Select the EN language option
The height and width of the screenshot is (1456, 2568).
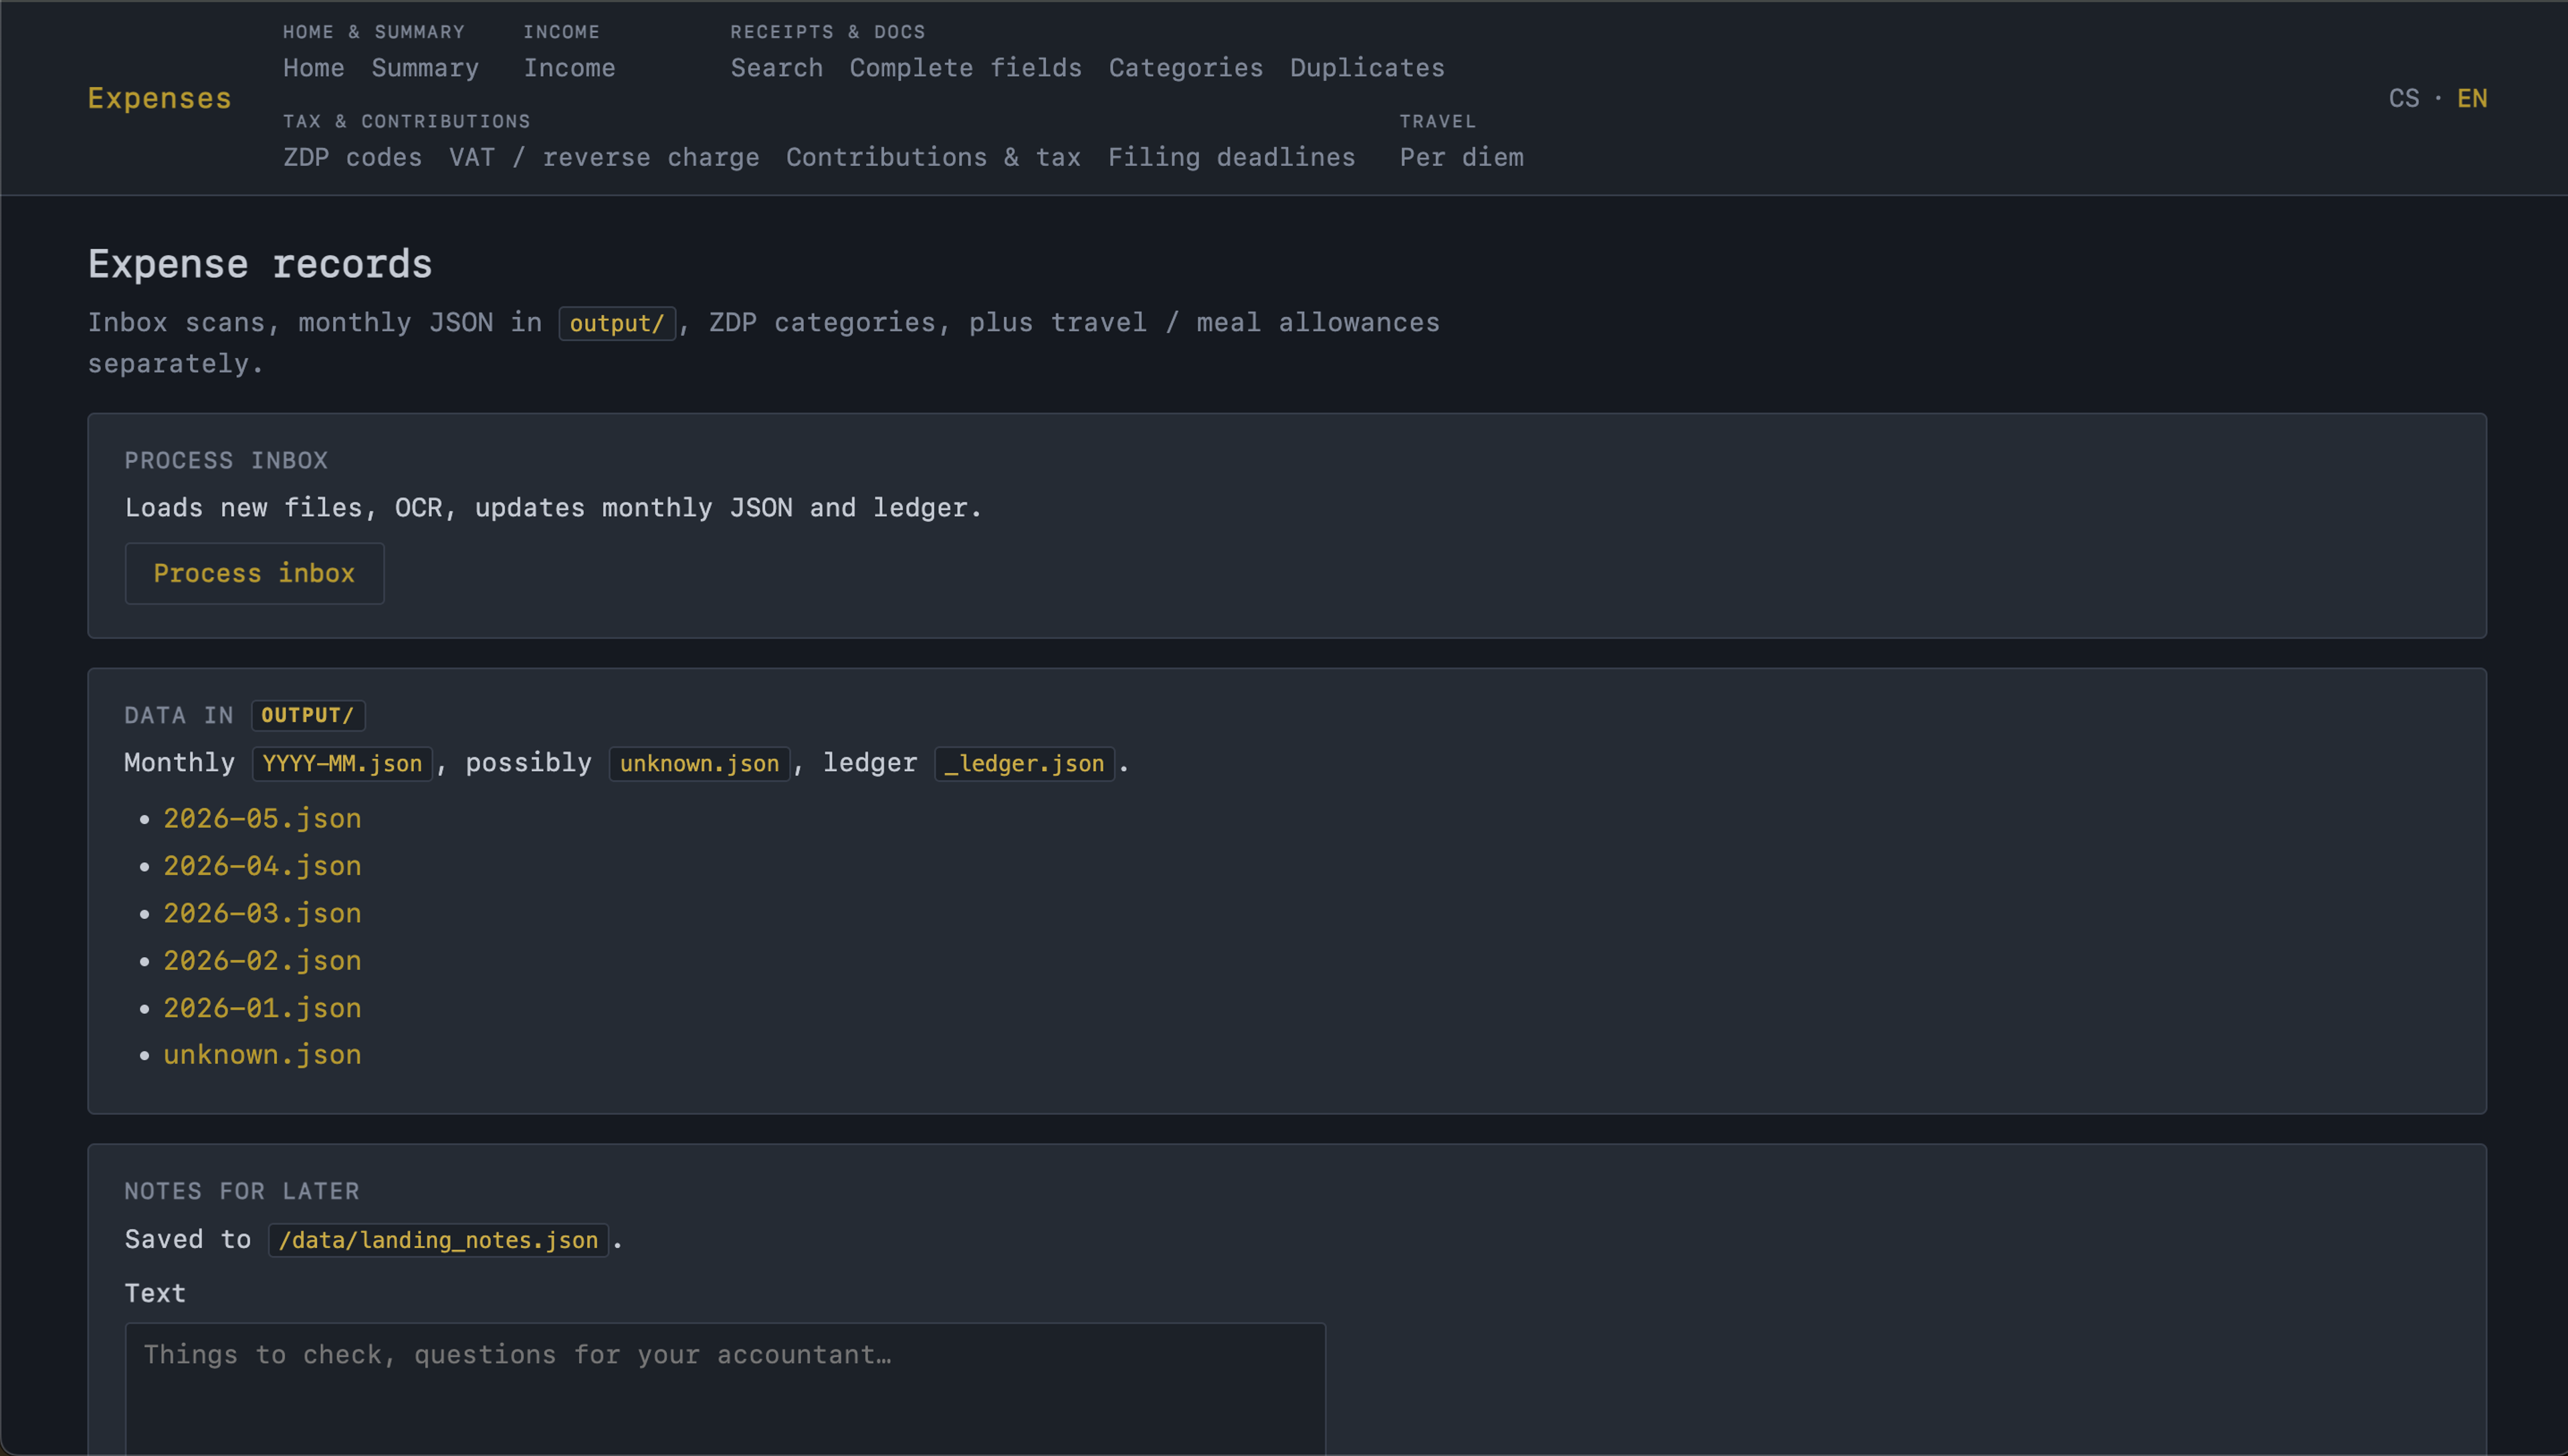click(x=2472, y=98)
